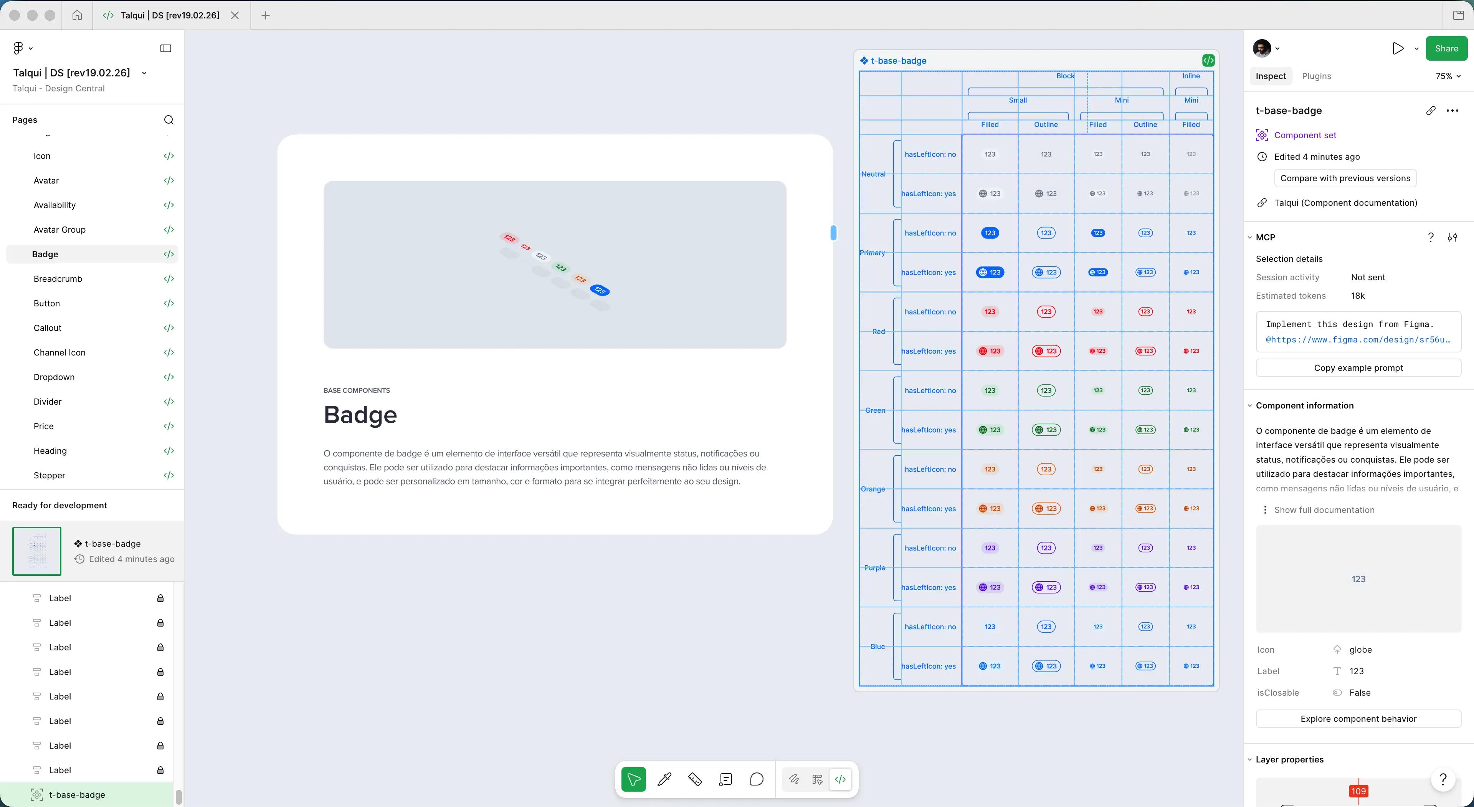This screenshot has height=807, width=1474.
Task: Switch to the Inspect tab
Action: click(1271, 76)
